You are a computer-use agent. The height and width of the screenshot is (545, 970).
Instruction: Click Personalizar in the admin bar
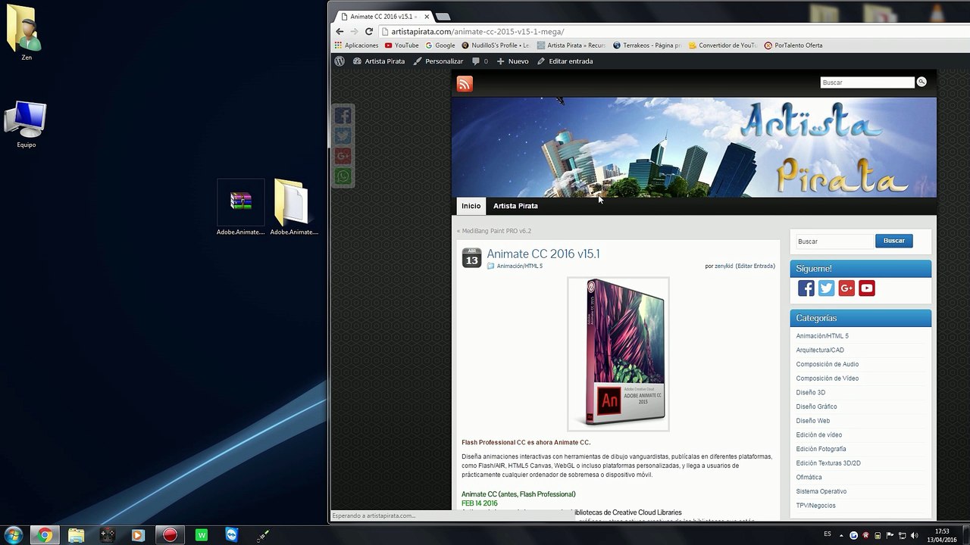[438, 61]
